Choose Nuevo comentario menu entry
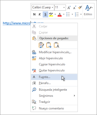The height and width of the screenshot is (115, 97). tap(54, 108)
